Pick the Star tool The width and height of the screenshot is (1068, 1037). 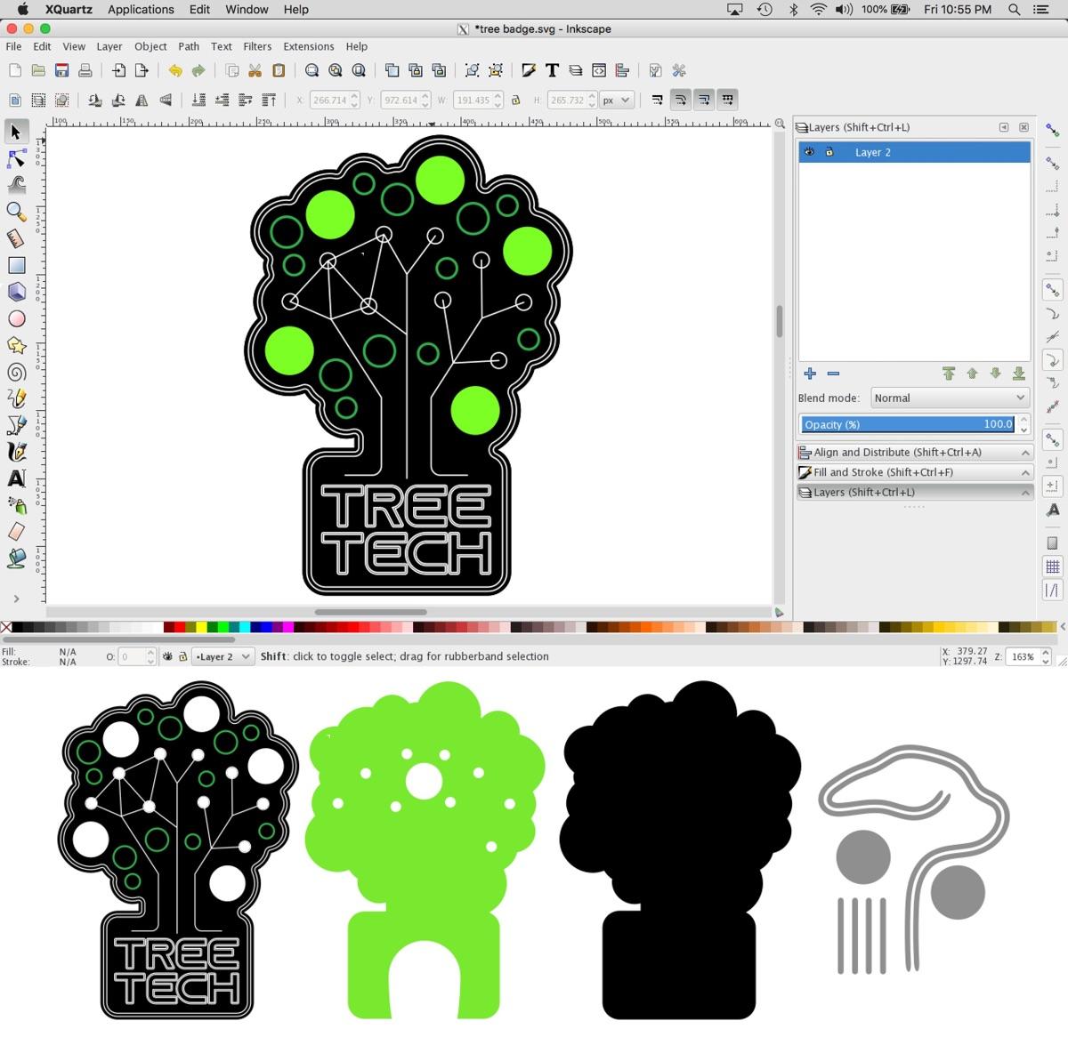pyautogui.click(x=16, y=345)
